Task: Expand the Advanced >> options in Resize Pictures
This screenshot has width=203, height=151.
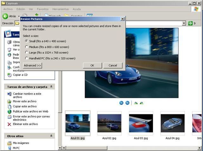Action: pos(32,66)
